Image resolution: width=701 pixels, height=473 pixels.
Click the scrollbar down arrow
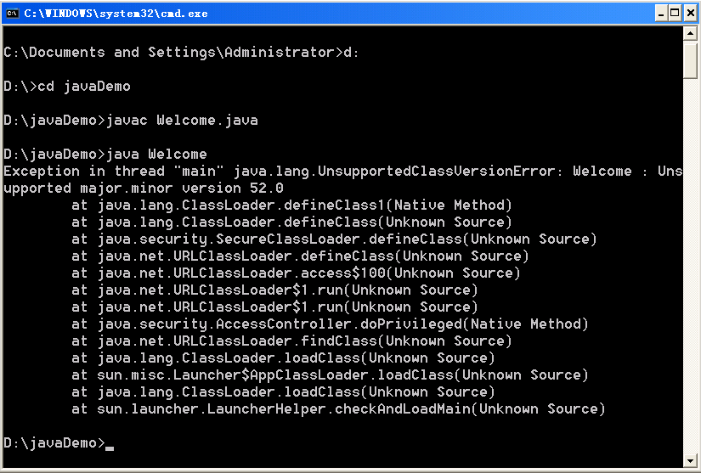click(690, 460)
